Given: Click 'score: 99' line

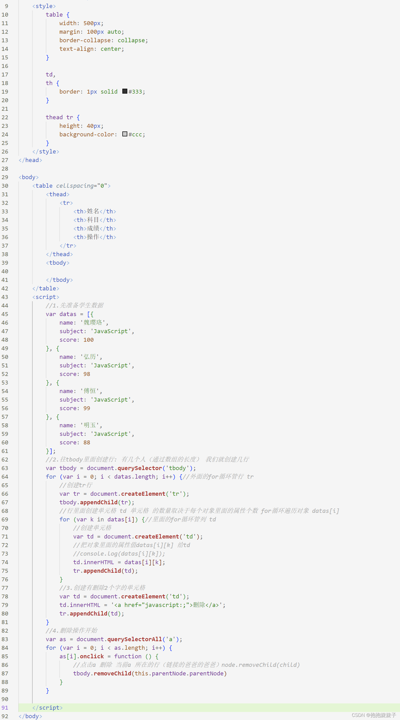Looking at the screenshot, I should click(75, 408).
